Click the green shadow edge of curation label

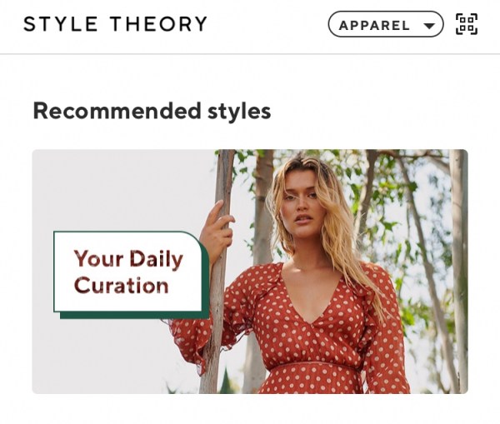134,315
